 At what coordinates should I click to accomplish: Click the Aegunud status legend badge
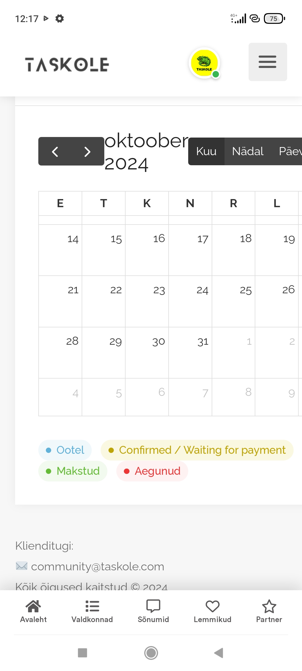(152, 471)
